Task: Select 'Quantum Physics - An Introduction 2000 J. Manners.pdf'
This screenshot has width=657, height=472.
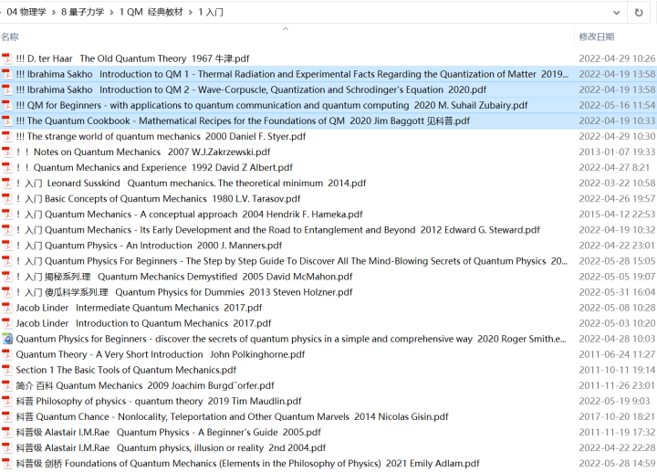Action: [149, 246]
